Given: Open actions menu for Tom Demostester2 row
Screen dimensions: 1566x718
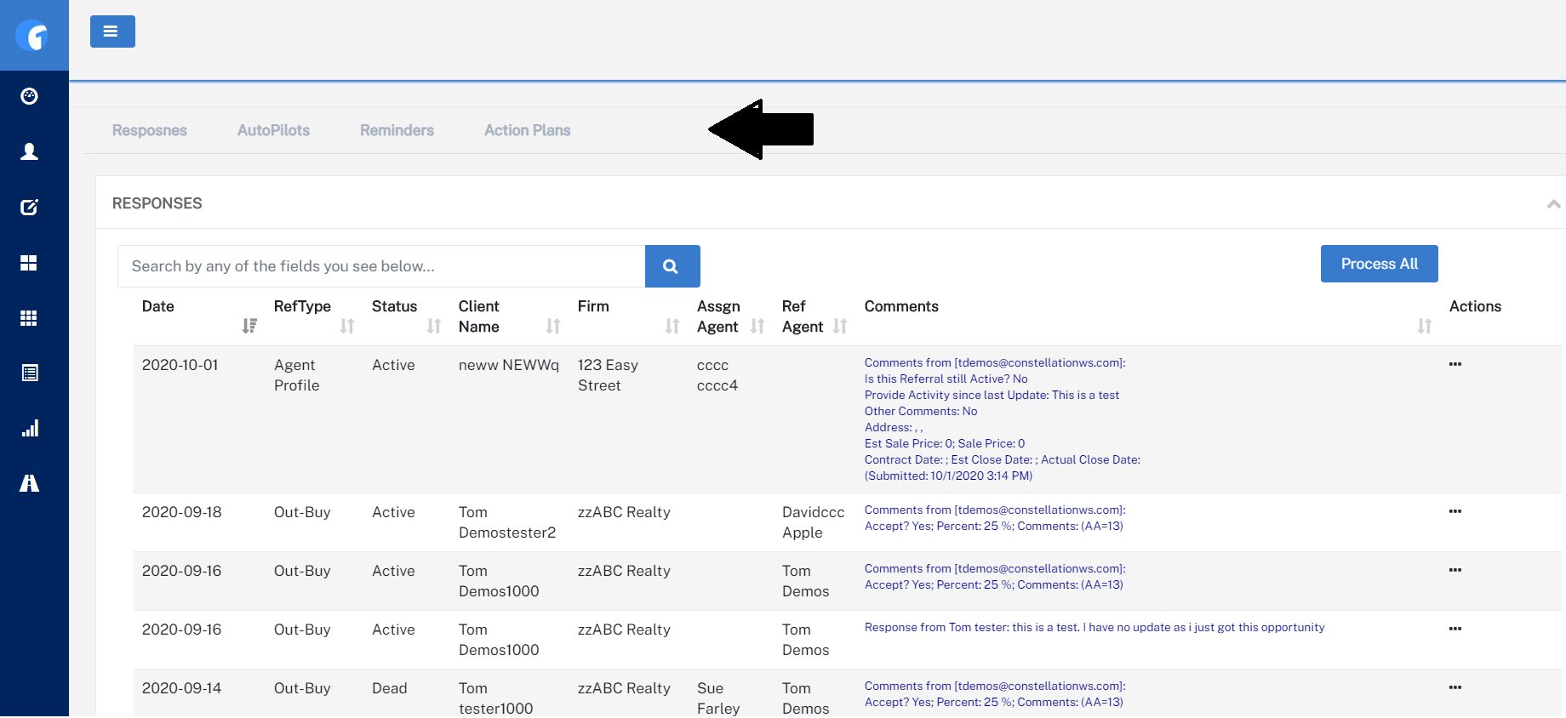Looking at the screenshot, I should 1455,511.
